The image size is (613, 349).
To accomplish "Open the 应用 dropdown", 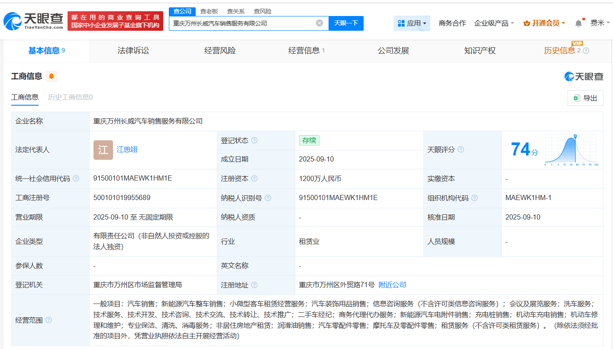I will coord(412,23).
